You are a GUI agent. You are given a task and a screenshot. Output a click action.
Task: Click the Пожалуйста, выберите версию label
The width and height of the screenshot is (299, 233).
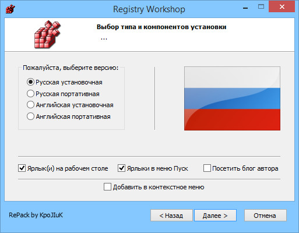point(71,68)
